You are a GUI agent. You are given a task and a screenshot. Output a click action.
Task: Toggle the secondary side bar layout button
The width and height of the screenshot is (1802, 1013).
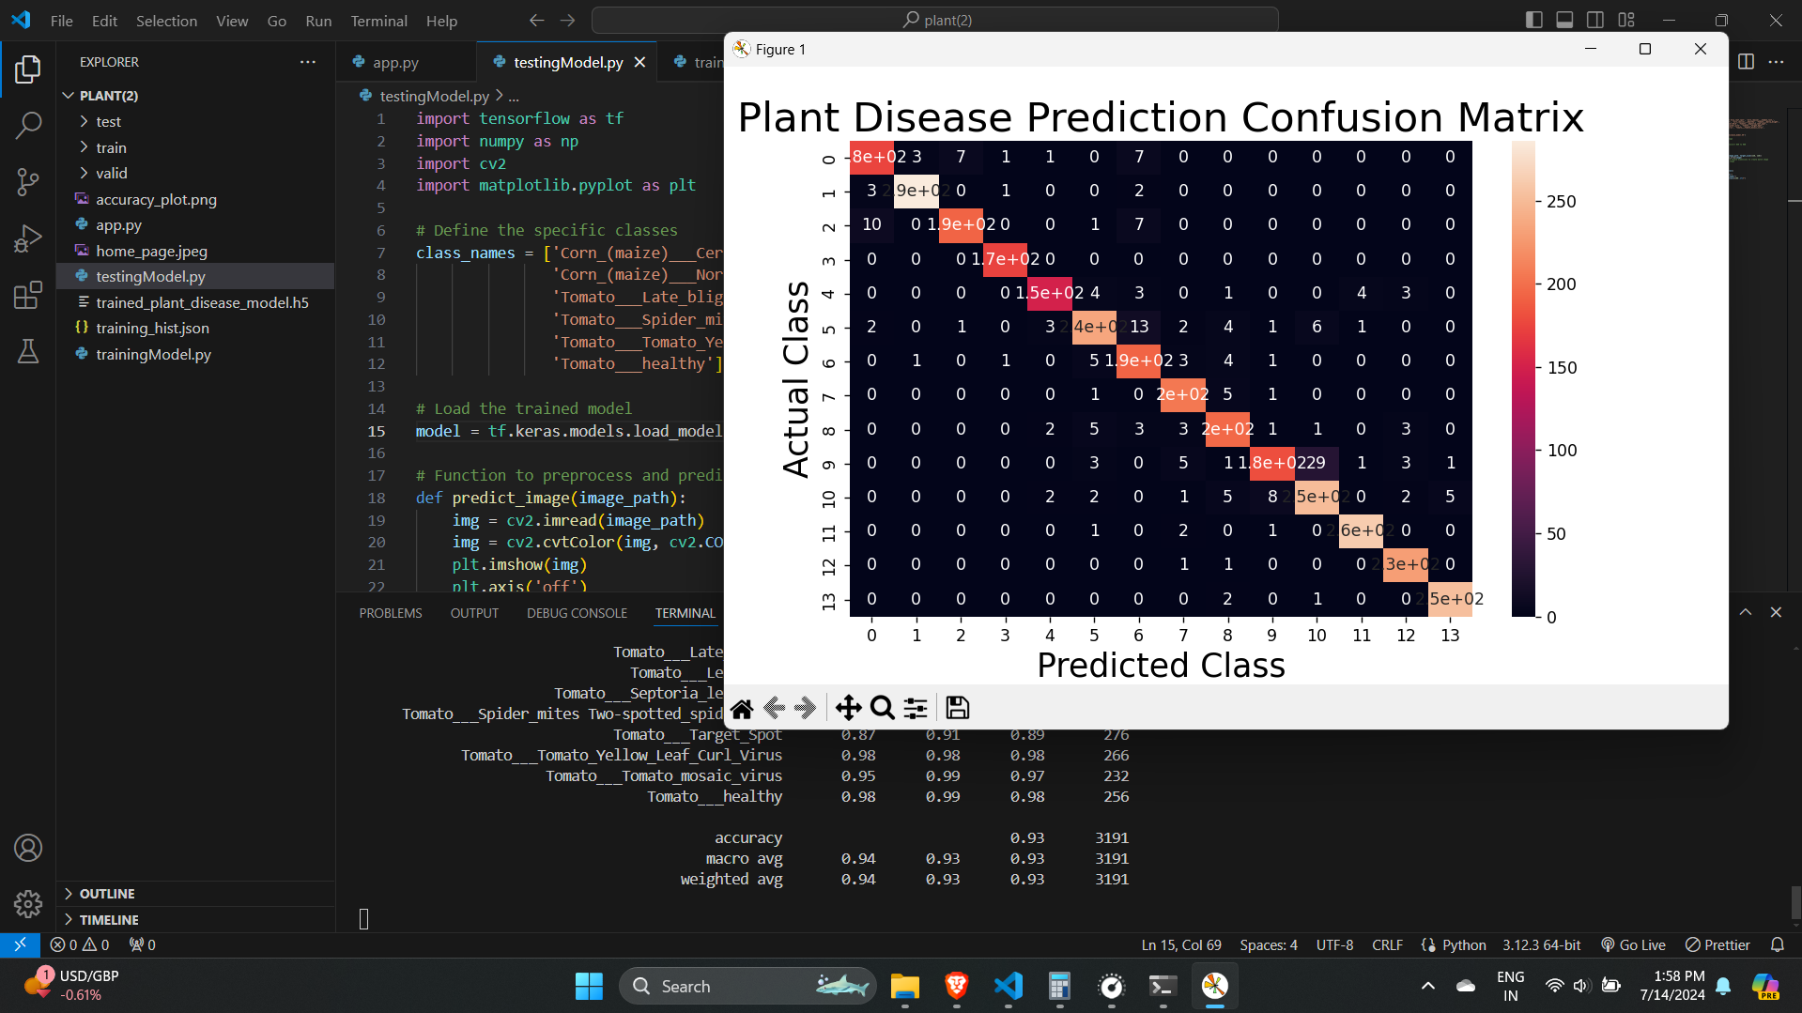coord(1595,20)
